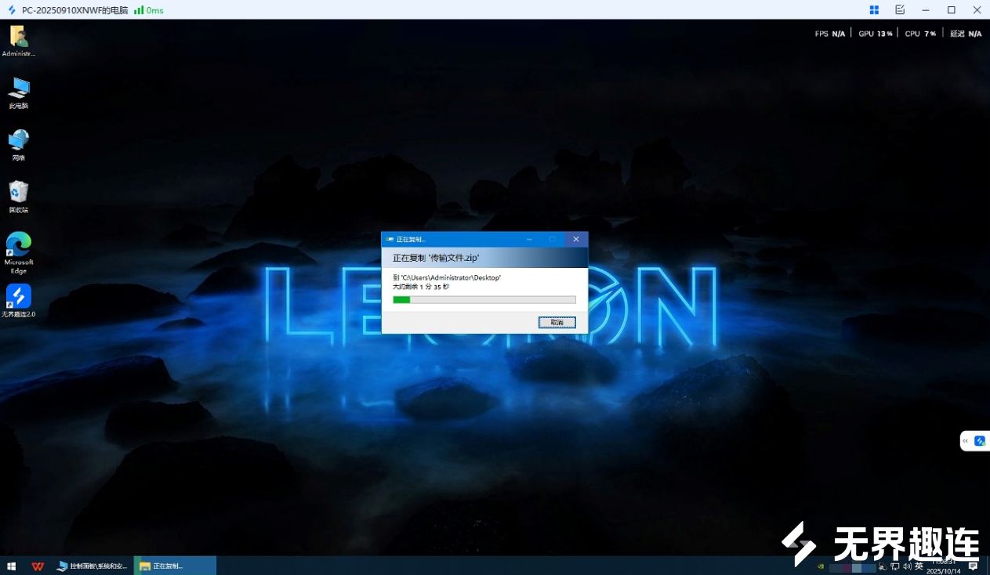Viewport: 990px width, 575px height.
Task: Open the Windows Start menu
Action: point(12,566)
